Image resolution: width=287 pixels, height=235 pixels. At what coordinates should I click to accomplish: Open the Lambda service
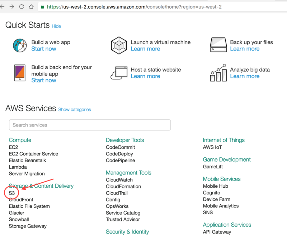point(18,167)
